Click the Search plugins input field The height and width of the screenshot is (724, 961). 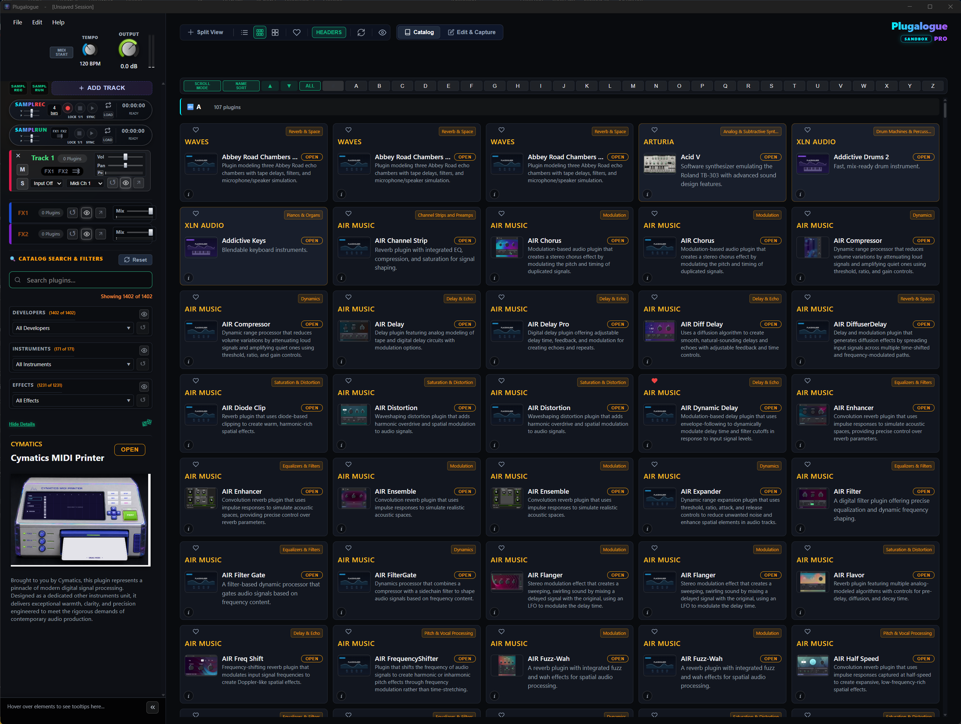coord(81,280)
